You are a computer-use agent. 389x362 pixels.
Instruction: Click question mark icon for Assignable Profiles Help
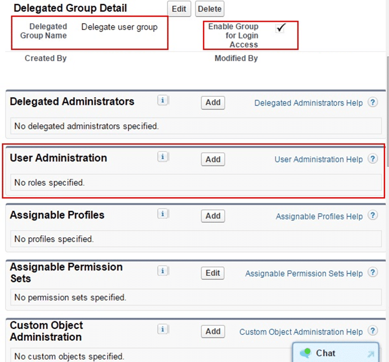[373, 216]
